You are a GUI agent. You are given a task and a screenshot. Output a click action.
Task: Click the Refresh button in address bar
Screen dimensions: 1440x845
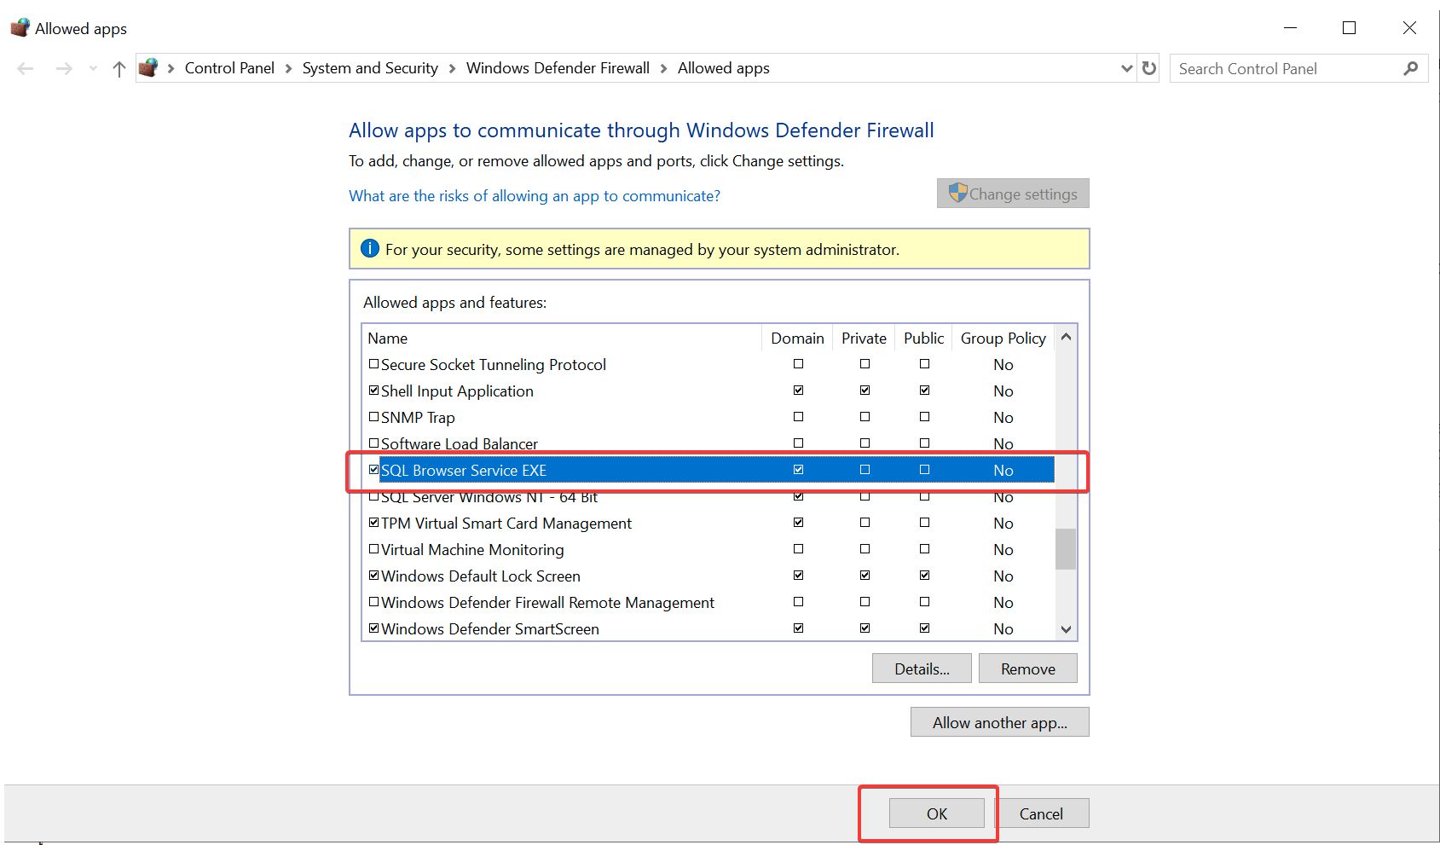(1149, 68)
